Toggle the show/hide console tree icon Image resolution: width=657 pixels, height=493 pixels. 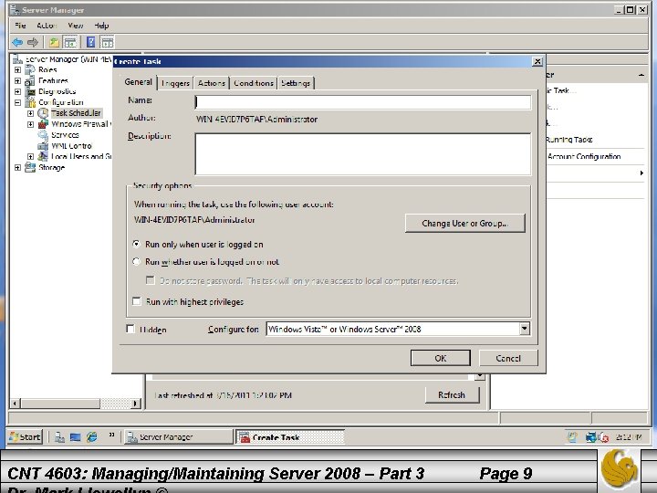(70, 42)
